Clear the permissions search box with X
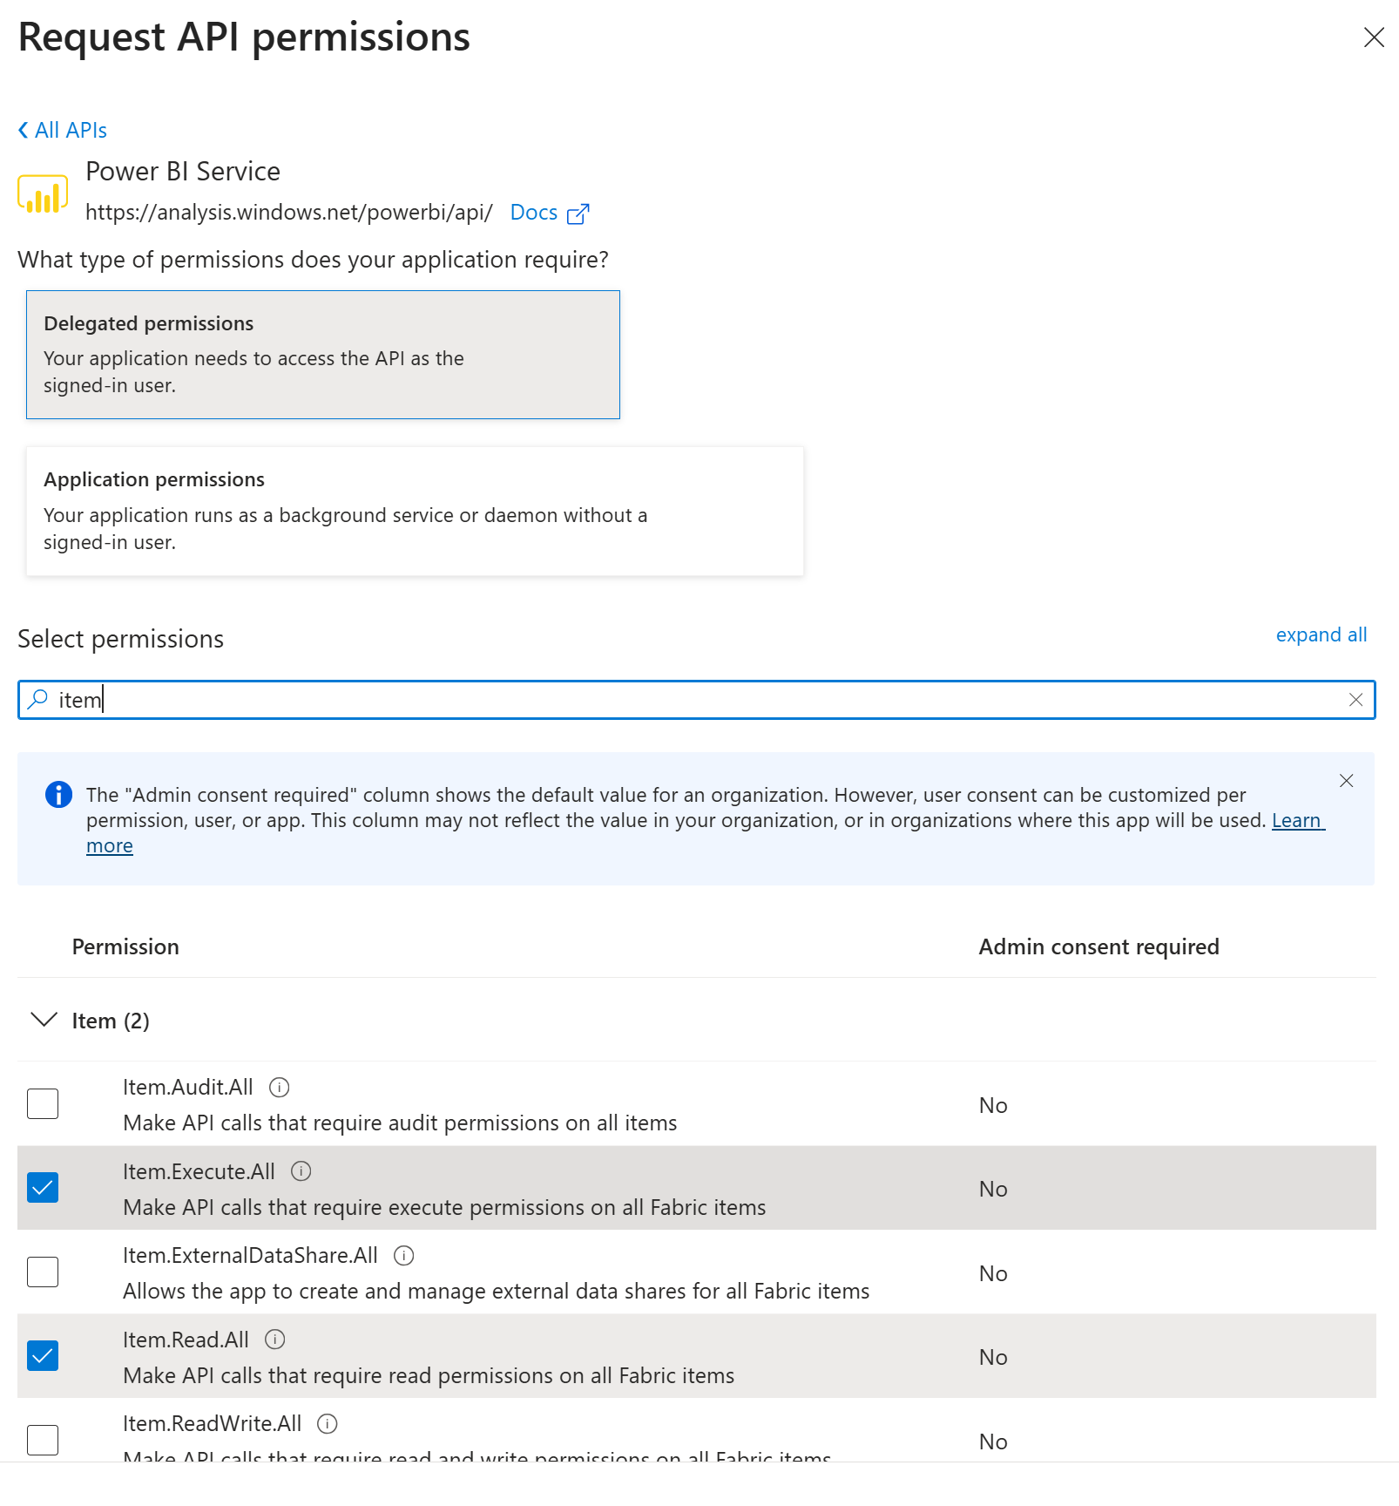This screenshot has width=1399, height=1506. (x=1355, y=700)
